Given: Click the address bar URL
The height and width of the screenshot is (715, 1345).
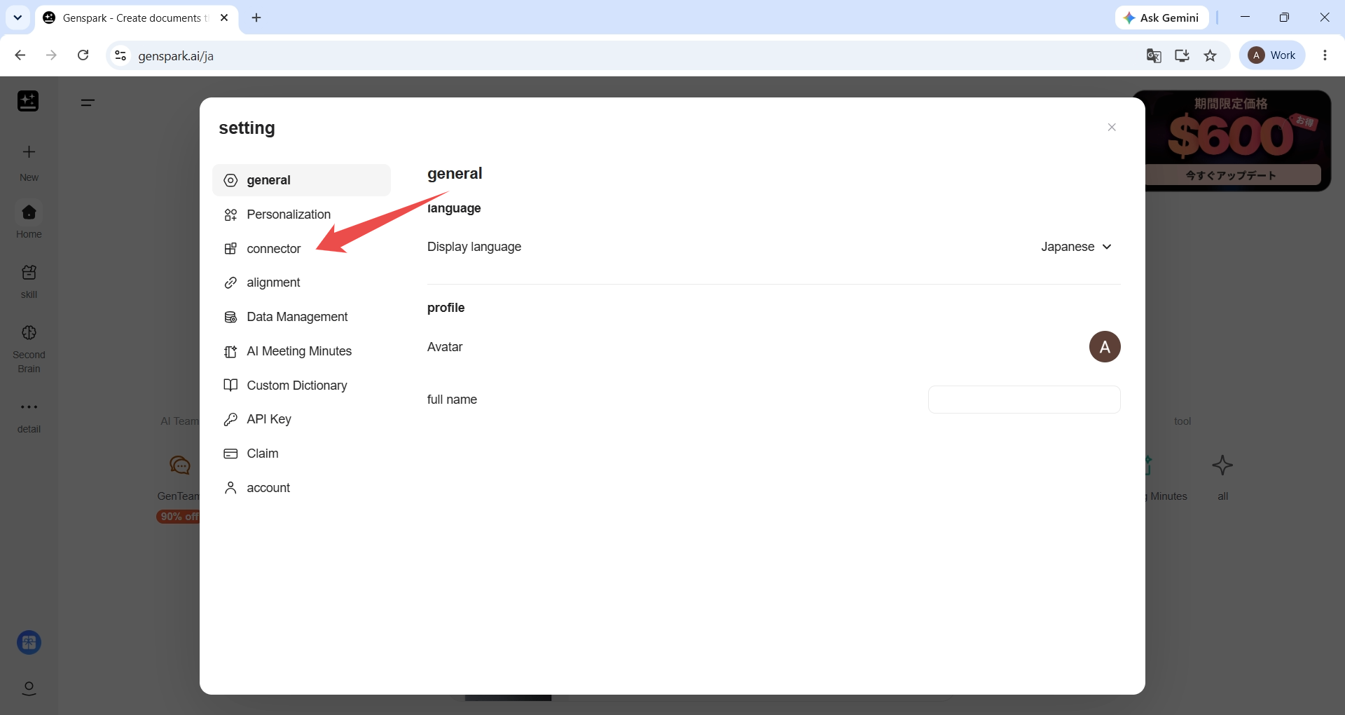Looking at the screenshot, I should tap(176, 56).
